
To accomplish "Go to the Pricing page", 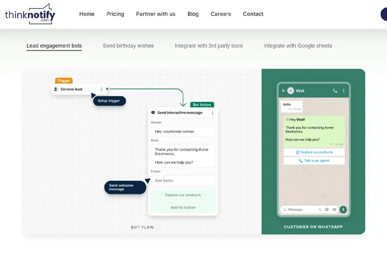I will [x=115, y=14].
